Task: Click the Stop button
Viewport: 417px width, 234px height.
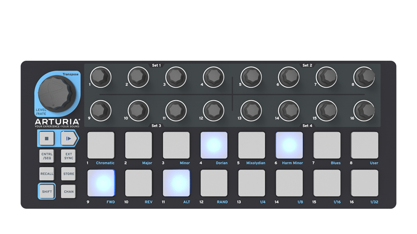Action: (47, 138)
